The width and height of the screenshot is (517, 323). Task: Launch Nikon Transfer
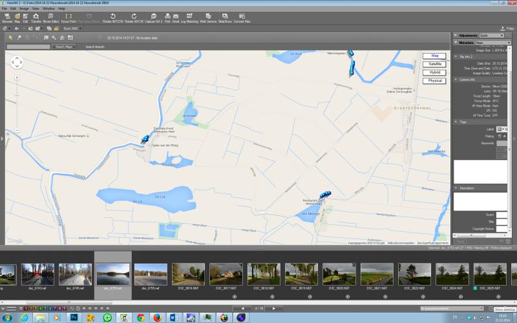[36, 18]
